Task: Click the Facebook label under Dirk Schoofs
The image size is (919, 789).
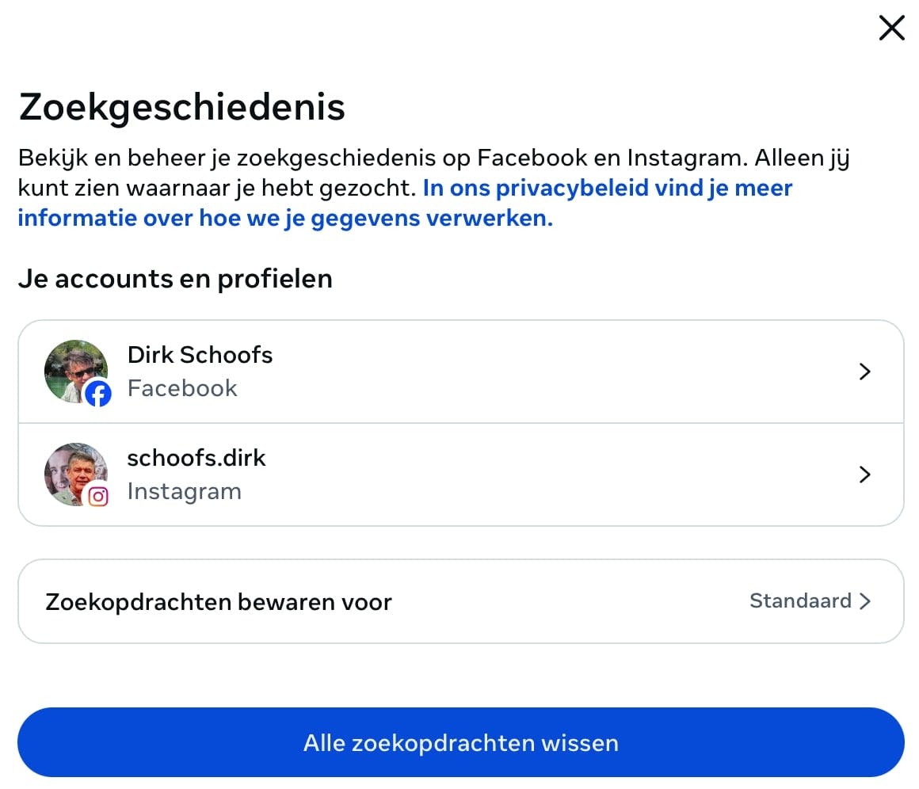Action: 182,388
